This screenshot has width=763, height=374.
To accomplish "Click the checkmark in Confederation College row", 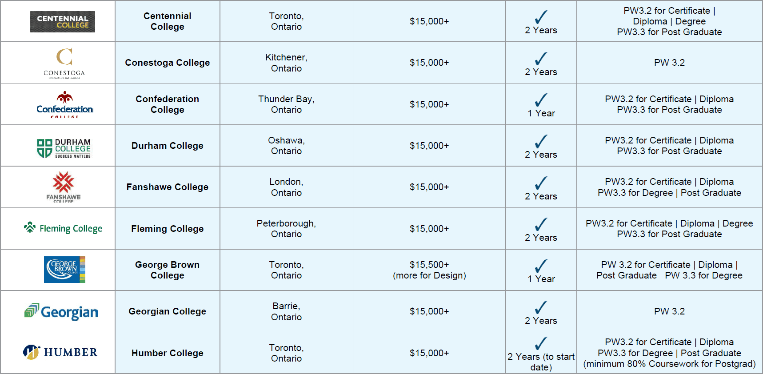I will pyautogui.click(x=541, y=100).
